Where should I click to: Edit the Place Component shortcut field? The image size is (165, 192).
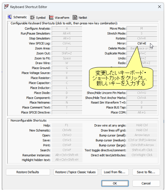(67, 98)
